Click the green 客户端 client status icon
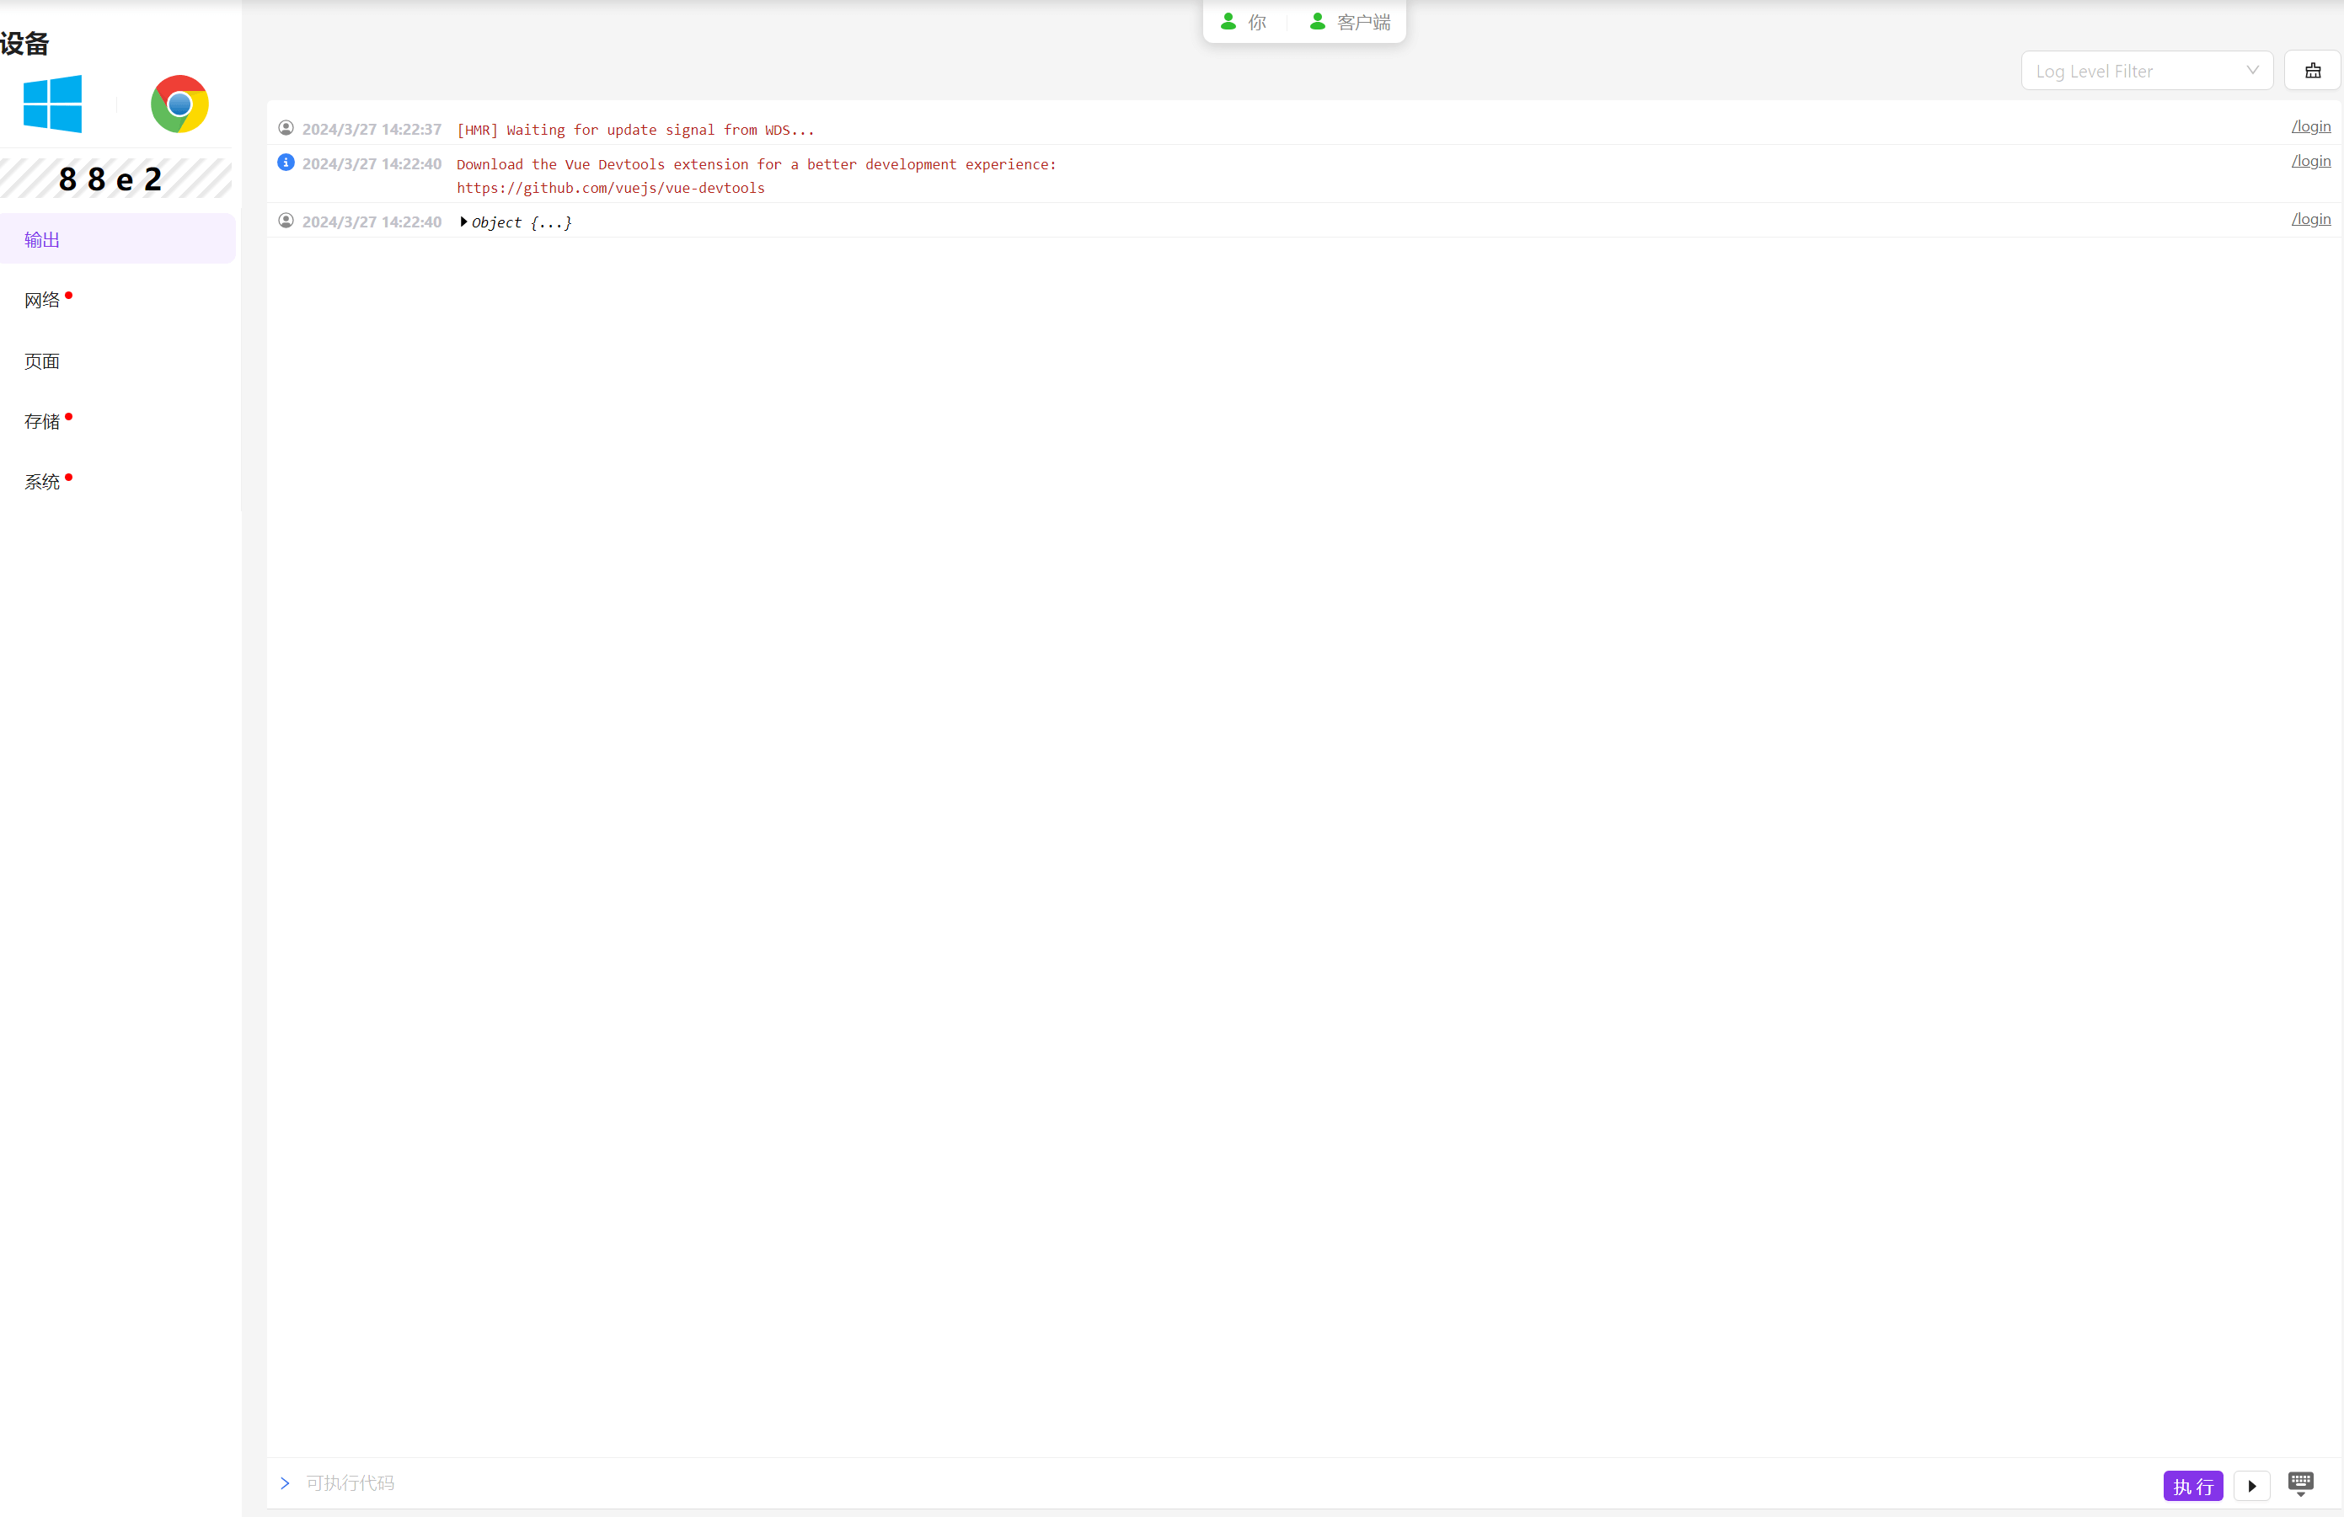 click(1317, 22)
